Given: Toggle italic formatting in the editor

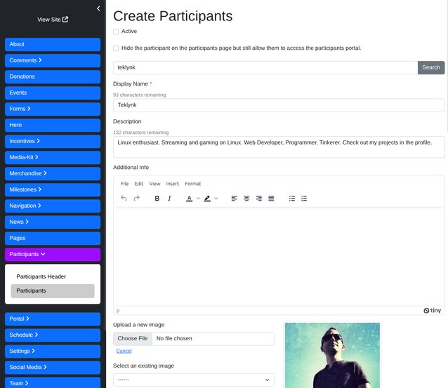Looking at the screenshot, I should point(169,199).
